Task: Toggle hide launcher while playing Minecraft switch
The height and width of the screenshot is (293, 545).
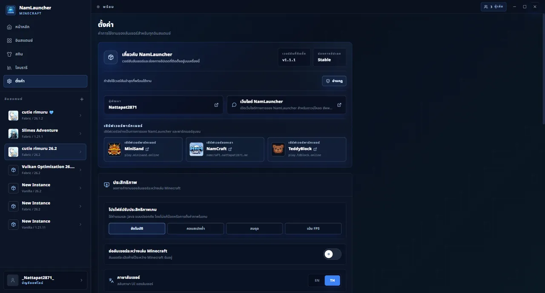Action: point(332,254)
